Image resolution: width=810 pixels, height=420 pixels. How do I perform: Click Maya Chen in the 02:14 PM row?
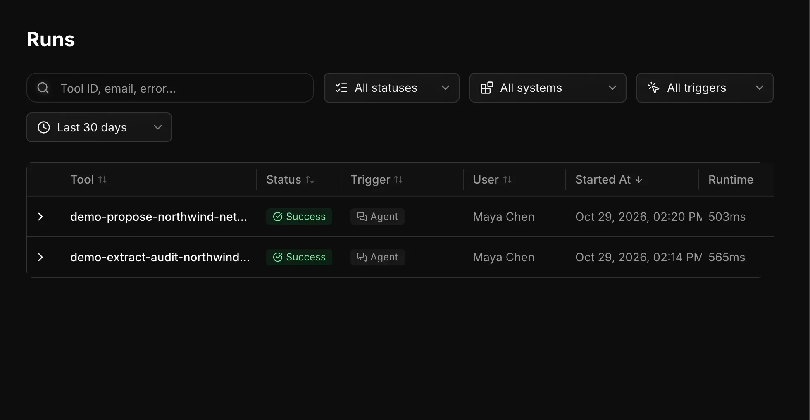(x=503, y=257)
